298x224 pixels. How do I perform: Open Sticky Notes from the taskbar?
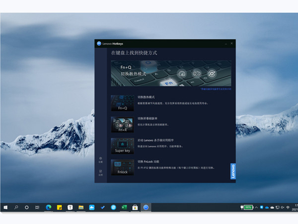(x=60, y=207)
